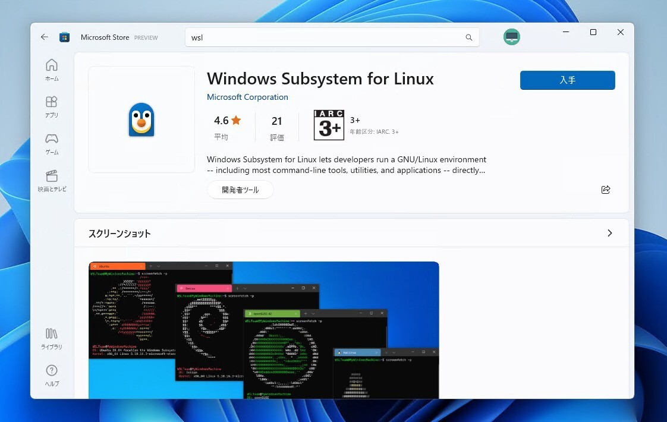Screen dimensions: 667x422
Task: Select the アプリ sidebar icon
Action: pos(51,106)
